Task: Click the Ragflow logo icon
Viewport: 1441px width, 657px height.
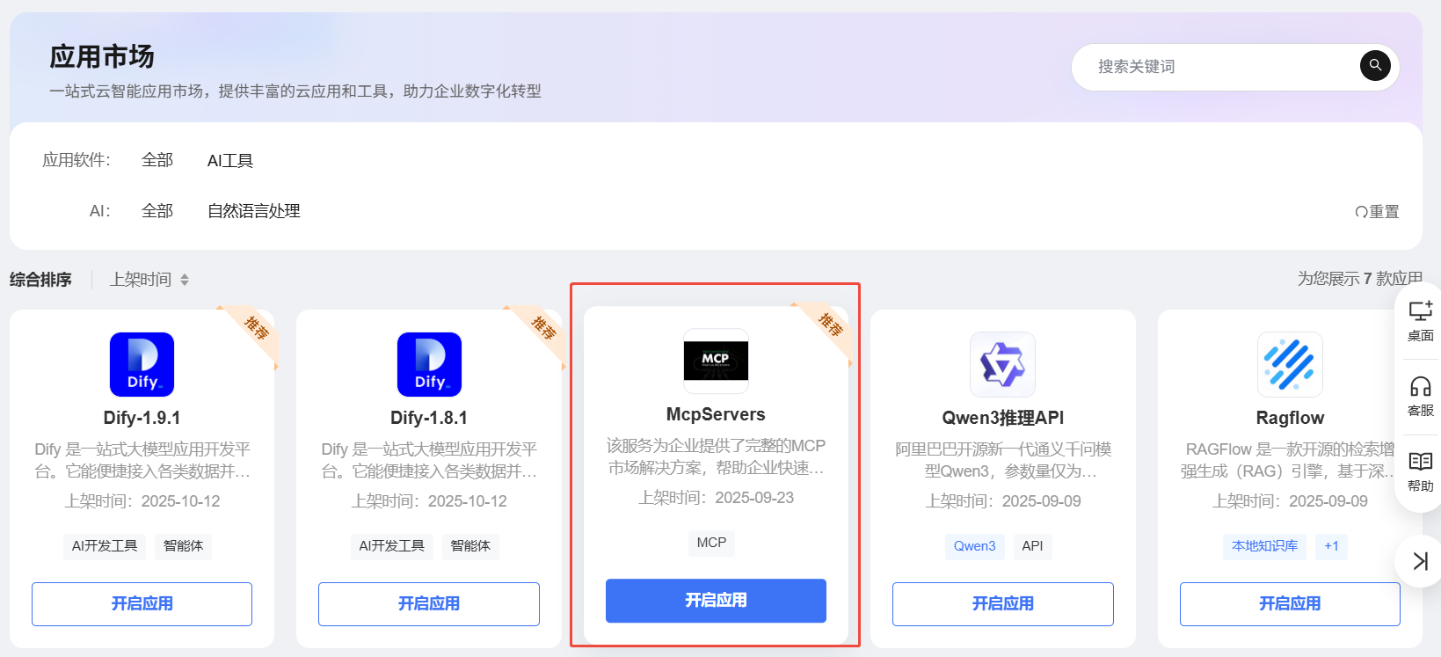Action: click(x=1290, y=364)
